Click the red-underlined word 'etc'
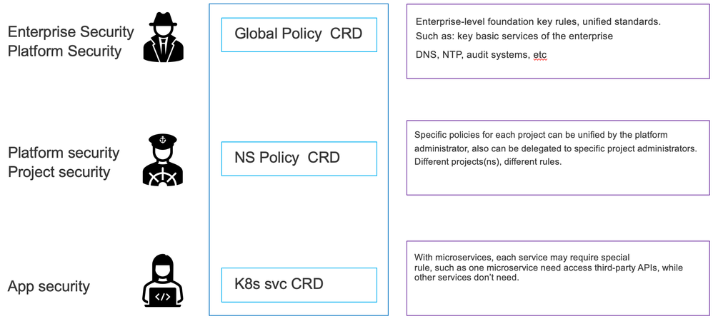This screenshot has height=319, width=713. point(541,55)
